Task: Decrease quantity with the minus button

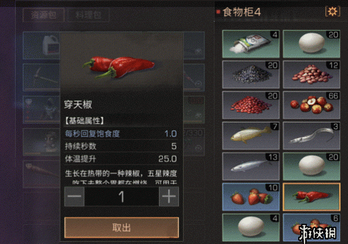Action: [74, 197]
